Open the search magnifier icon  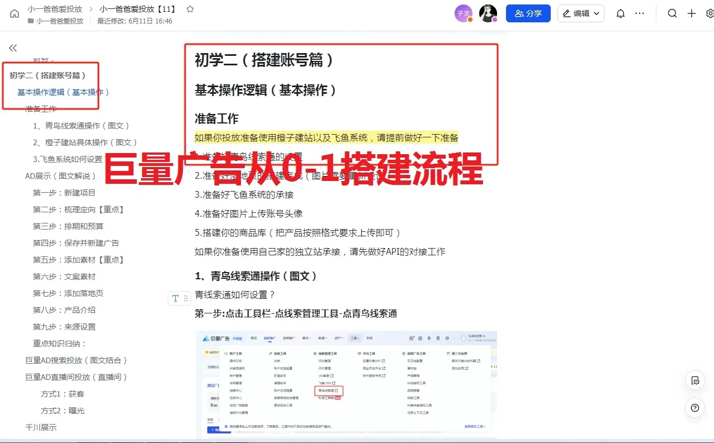[x=673, y=13]
